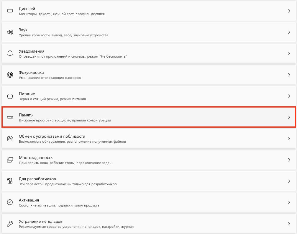Click the Уведомления bell icon
The image size is (297, 234).
(x=10, y=53)
